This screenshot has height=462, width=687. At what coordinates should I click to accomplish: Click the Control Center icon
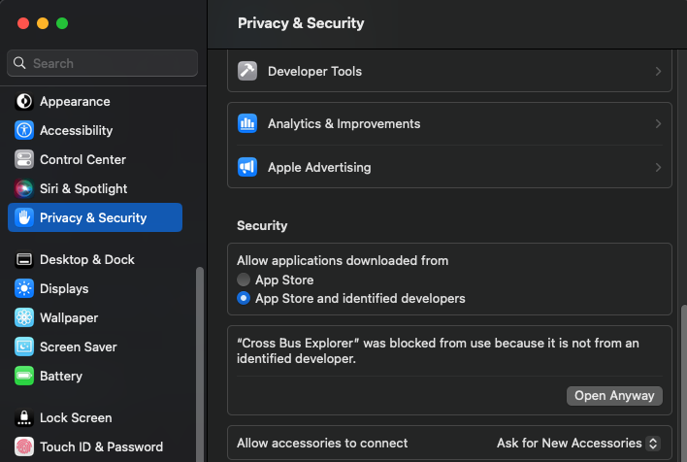point(24,159)
